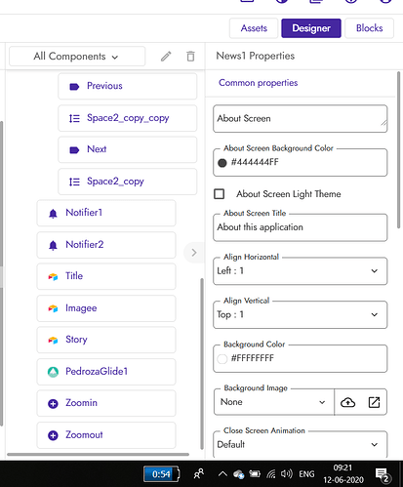403x487 pixels.
Task: Open background image in external link icon
Action: click(x=374, y=402)
